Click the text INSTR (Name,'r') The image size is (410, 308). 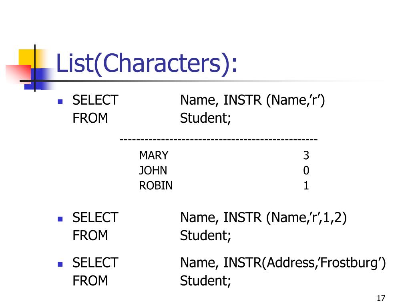click(x=274, y=101)
